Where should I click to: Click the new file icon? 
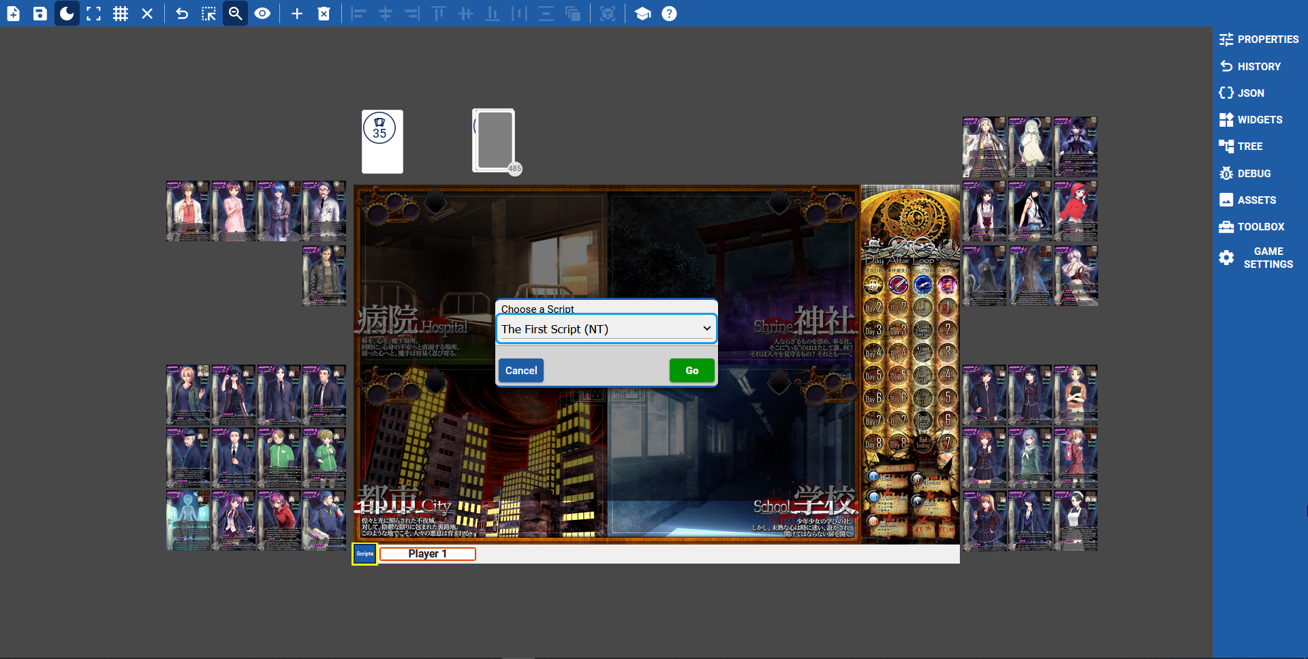(x=14, y=14)
